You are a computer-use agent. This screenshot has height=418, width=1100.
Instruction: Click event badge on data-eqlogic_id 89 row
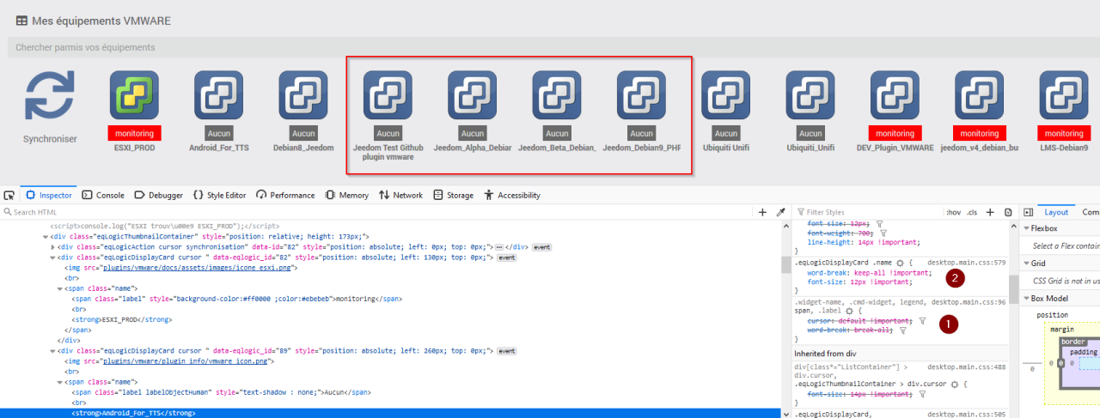tap(507, 351)
